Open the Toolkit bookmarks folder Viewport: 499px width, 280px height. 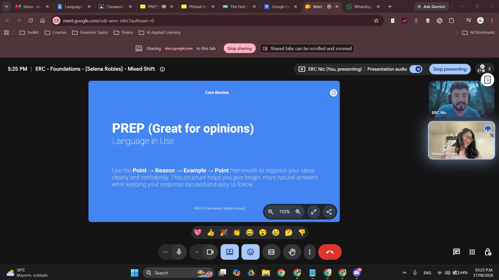coord(29,32)
